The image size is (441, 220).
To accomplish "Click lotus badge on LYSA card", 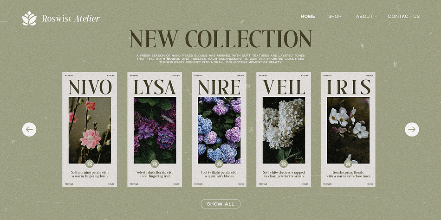I will coord(155,163).
